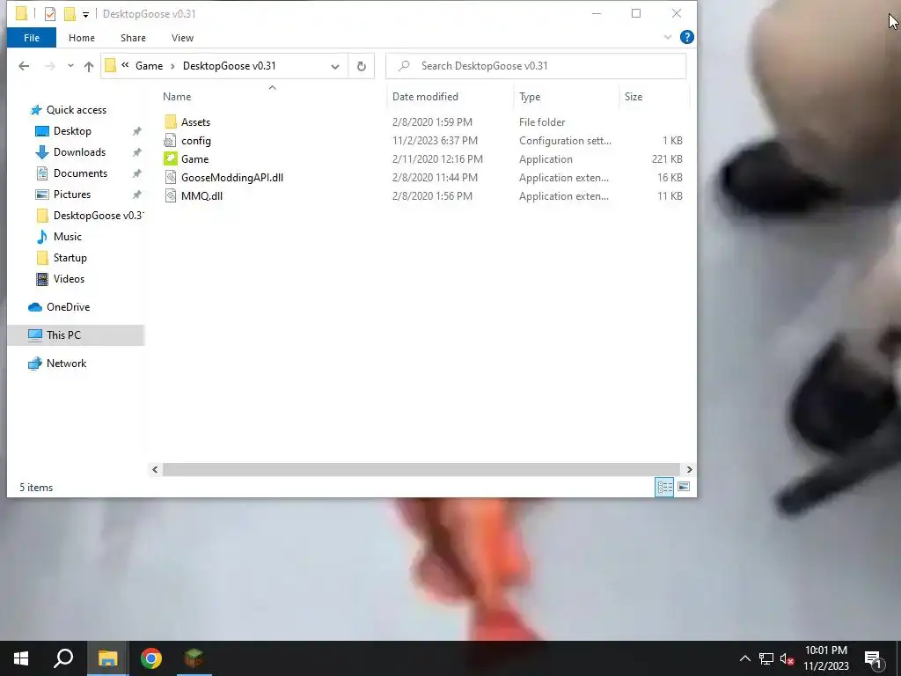Open the File ribbon tab
This screenshot has height=676, width=901.
32,38
